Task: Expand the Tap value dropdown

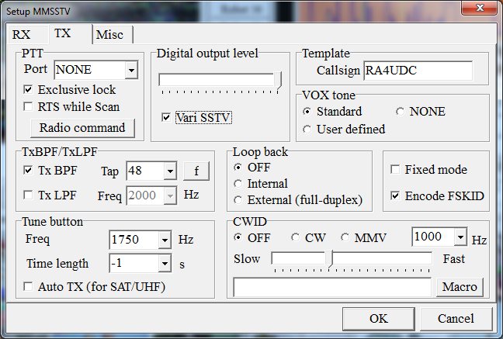Action: 170,171
